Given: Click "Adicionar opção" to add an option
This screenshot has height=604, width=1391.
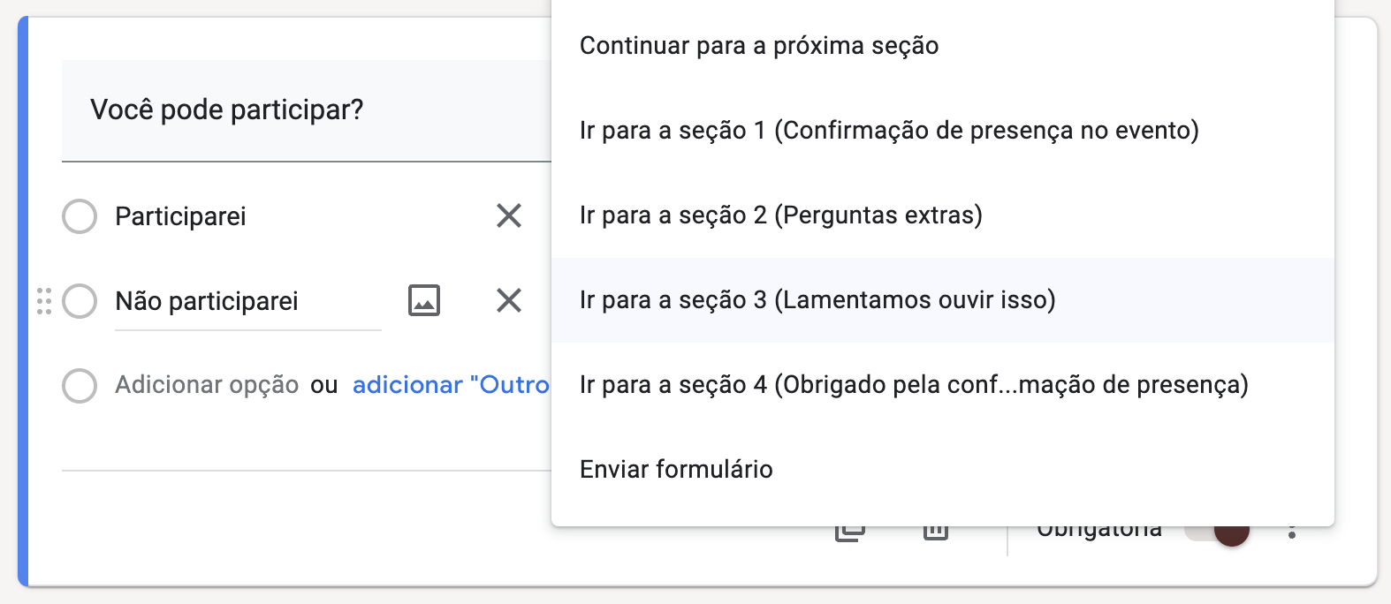Looking at the screenshot, I should point(207,385).
